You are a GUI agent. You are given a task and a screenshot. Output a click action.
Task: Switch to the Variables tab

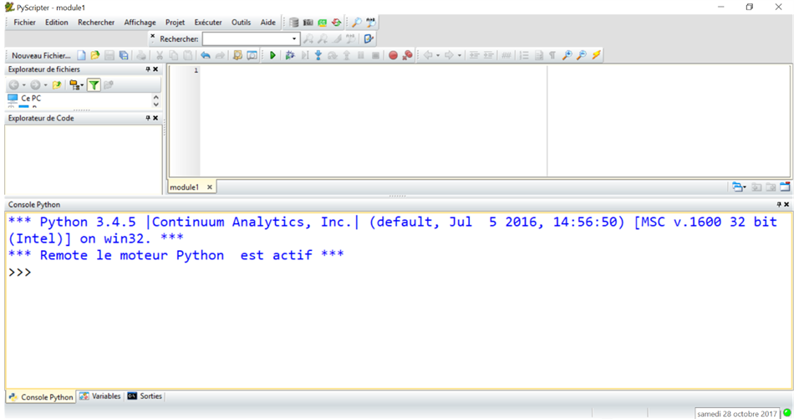pos(100,396)
